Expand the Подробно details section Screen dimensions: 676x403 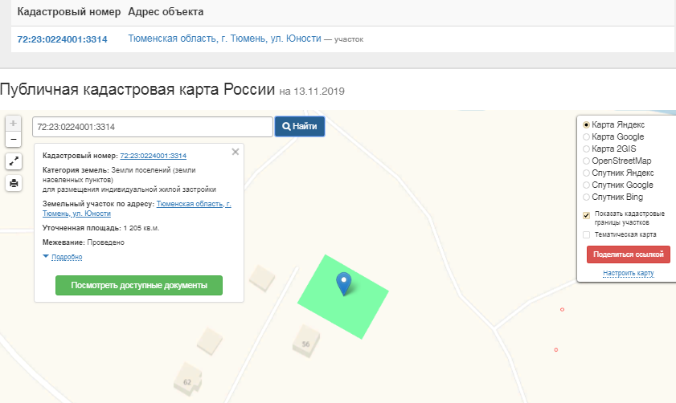click(x=67, y=257)
